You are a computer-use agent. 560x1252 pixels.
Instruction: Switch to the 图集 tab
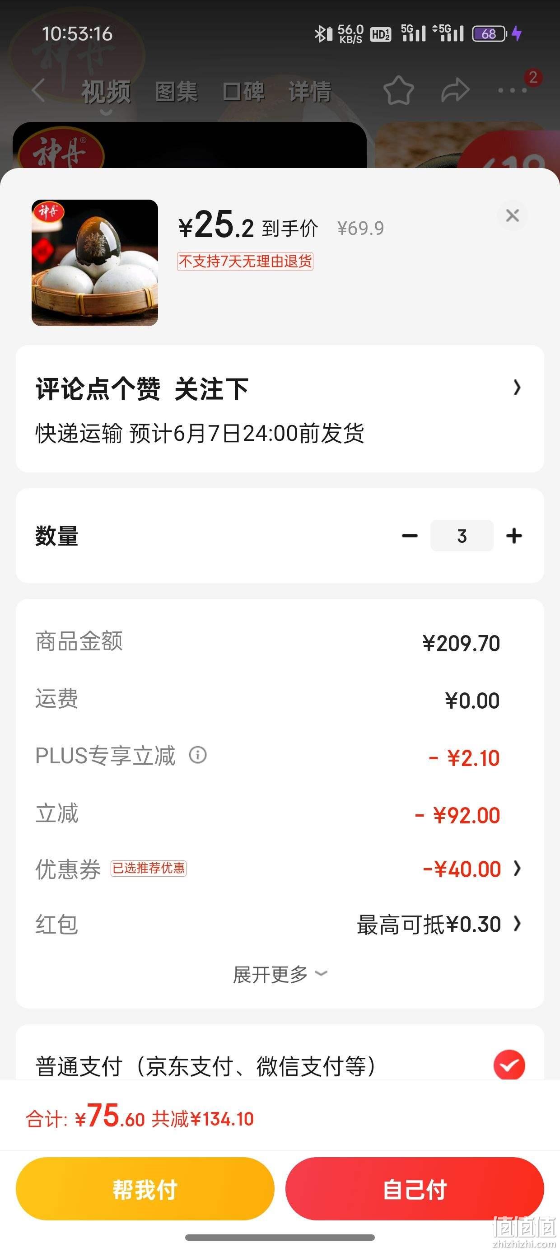(x=176, y=91)
